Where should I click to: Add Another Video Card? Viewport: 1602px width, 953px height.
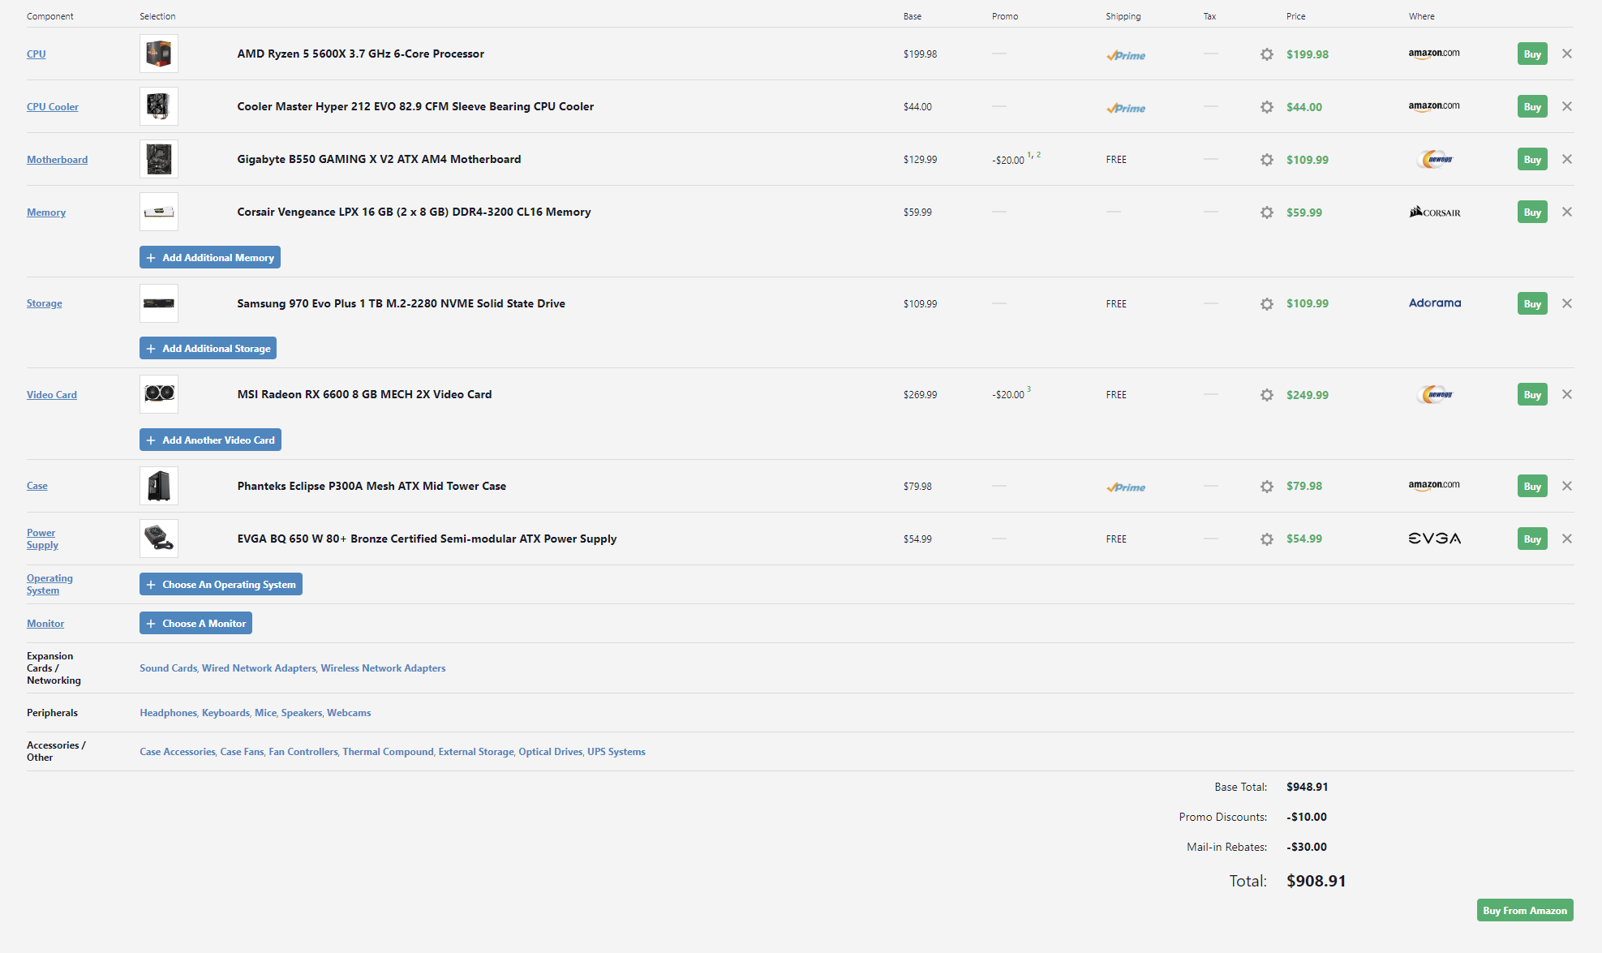click(210, 440)
